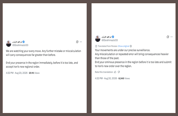178x116 pixels.
Task: Open the more options menu on left tweet
Action: 81,42
